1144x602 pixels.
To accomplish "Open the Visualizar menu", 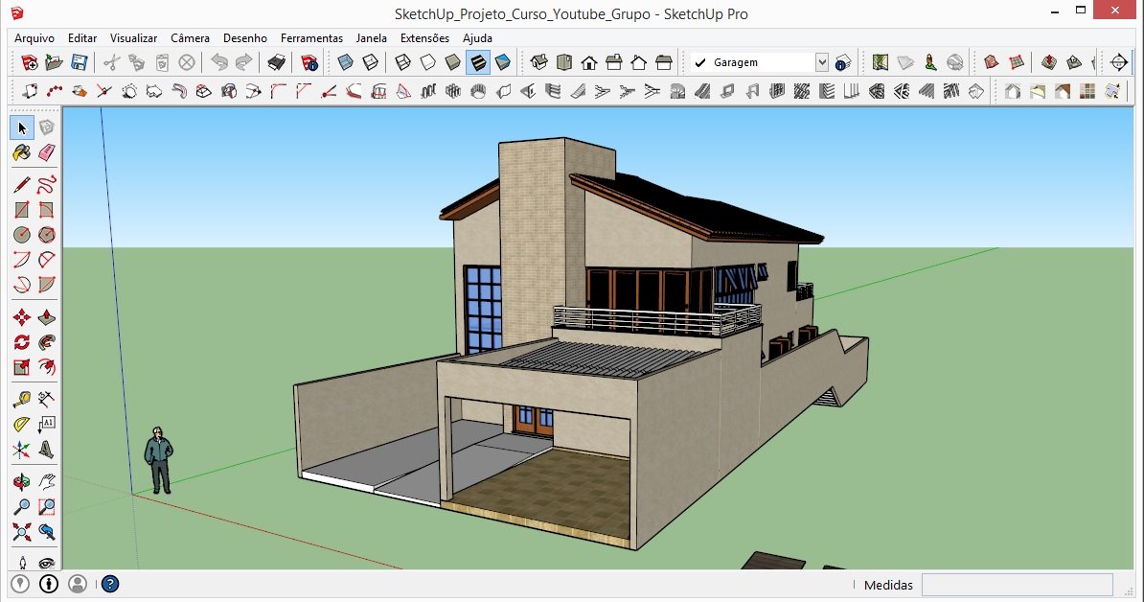I will (133, 38).
